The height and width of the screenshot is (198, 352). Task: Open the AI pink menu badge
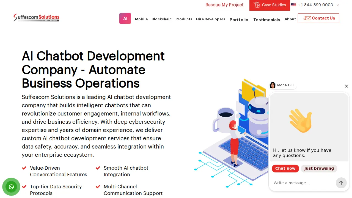(125, 18)
